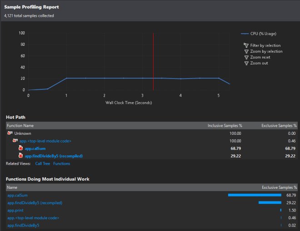Select Filter by selection

(265, 45)
